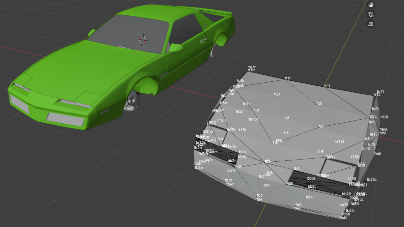Screen dimensions: 404x227
Task: Click the fb5 label
Action: (270, 173)
